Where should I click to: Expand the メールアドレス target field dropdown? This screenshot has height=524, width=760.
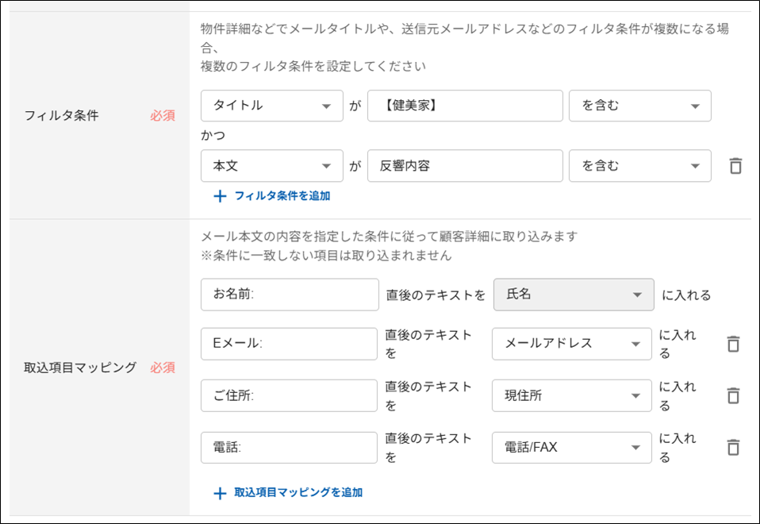click(571, 344)
